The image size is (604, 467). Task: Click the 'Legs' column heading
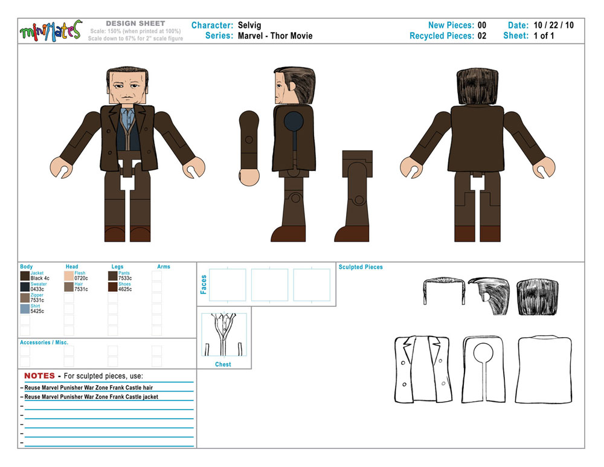coord(117,266)
